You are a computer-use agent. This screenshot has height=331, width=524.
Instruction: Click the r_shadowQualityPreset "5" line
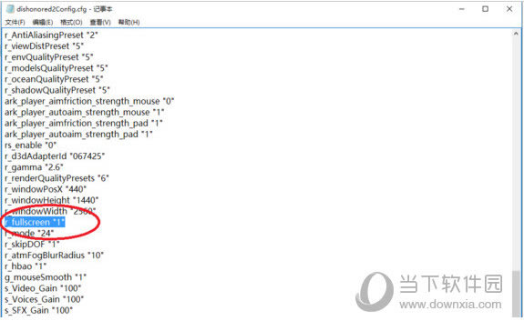[57, 90]
